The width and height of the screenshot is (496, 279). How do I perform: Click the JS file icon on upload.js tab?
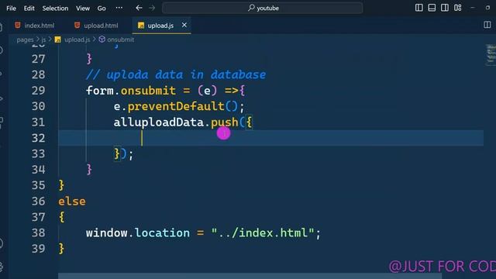141,26
